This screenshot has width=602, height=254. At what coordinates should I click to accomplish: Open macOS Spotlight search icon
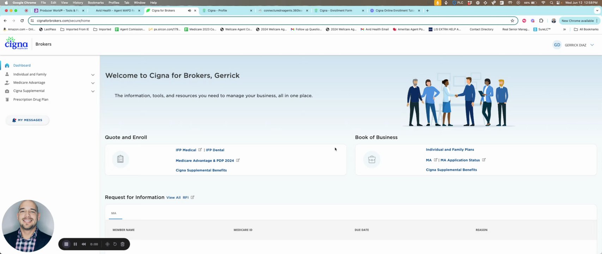pyautogui.click(x=551, y=2)
